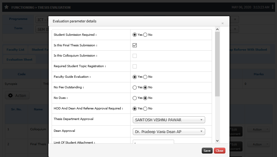
Task: Expand the Term row's right-side dropdown arrow
Action: point(235,29)
